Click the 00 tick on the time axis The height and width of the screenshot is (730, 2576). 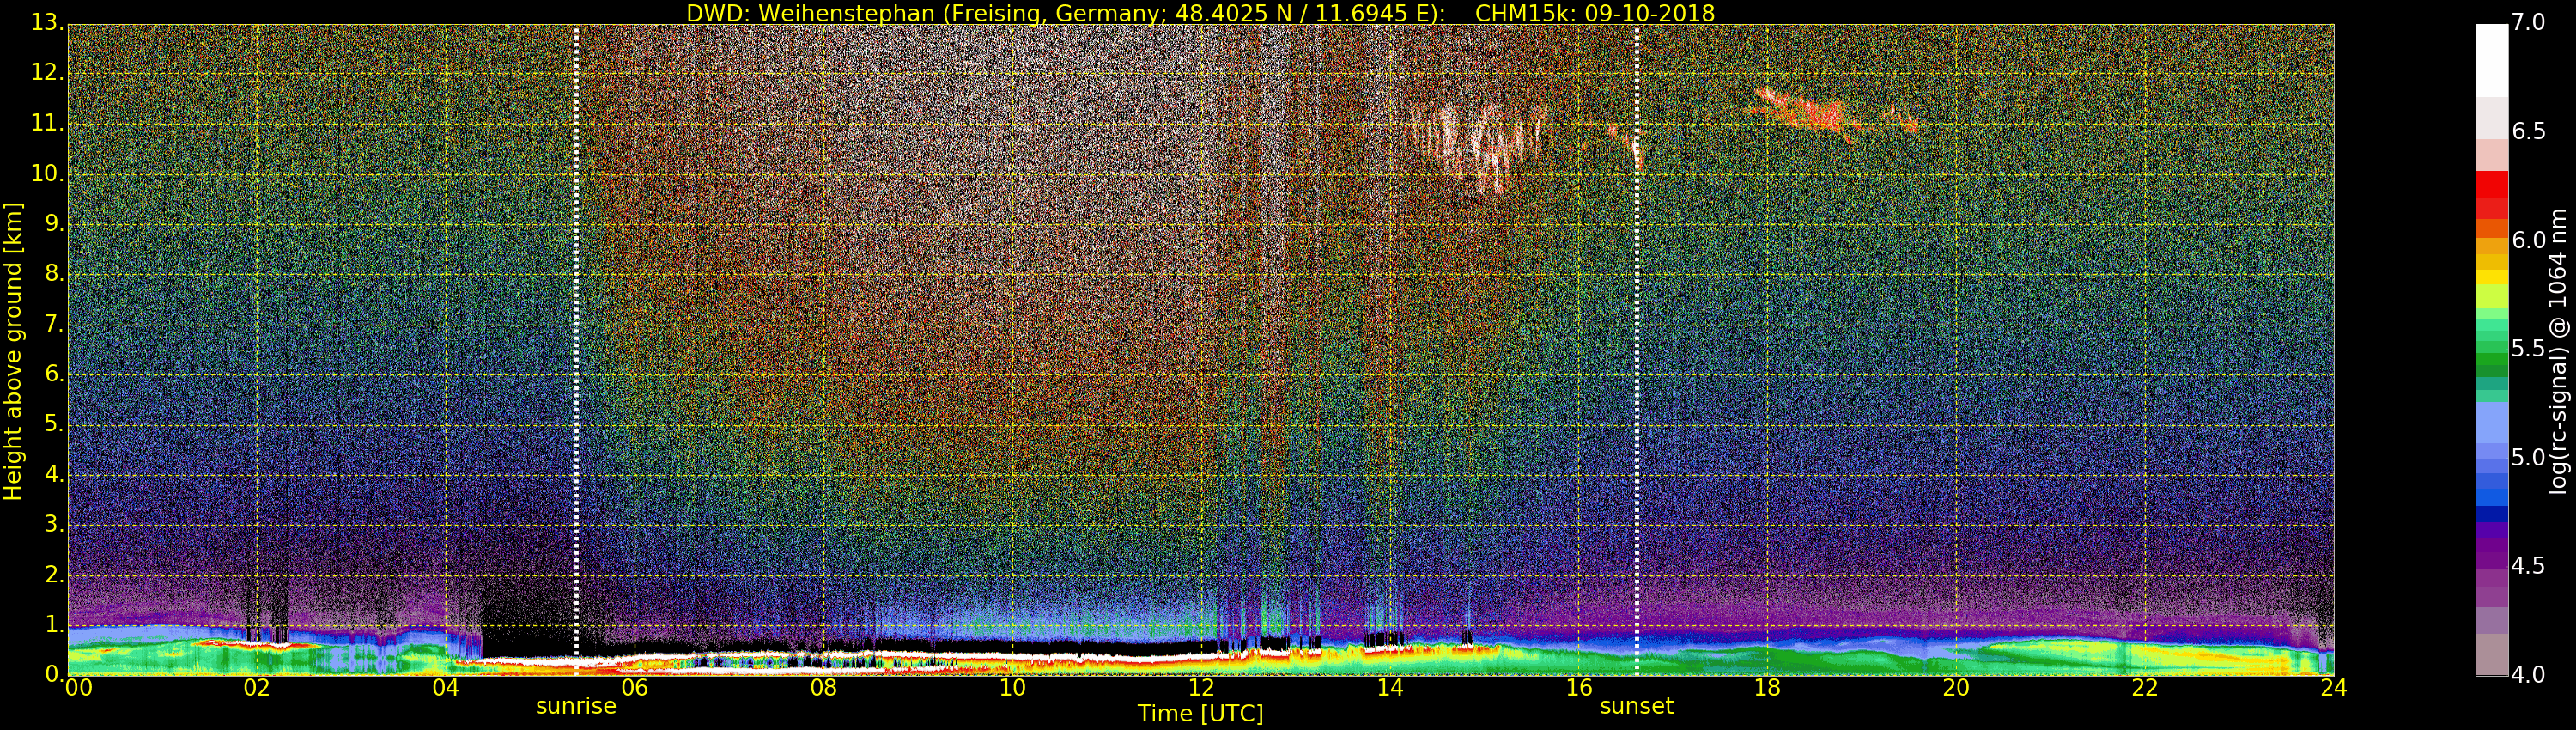point(78,688)
